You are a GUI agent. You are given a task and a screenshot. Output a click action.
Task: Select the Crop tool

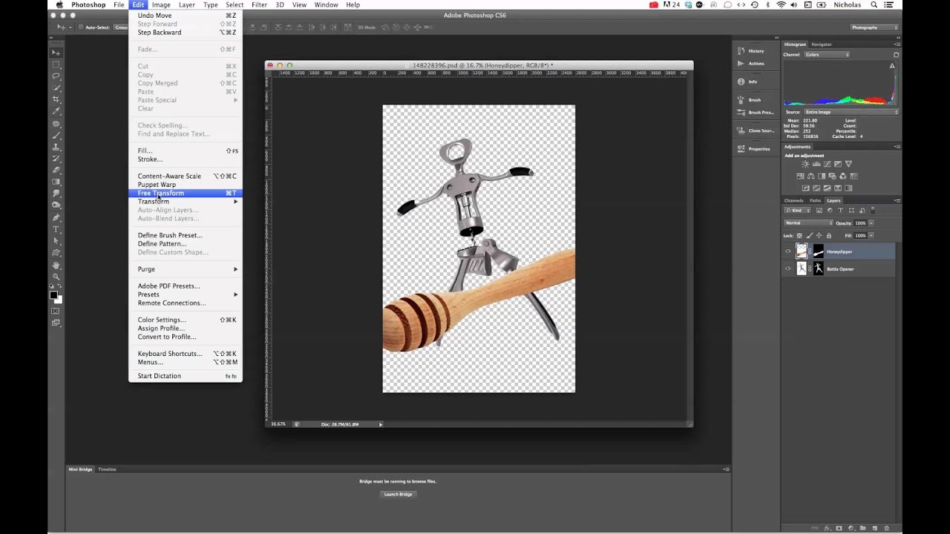pos(56,99)
